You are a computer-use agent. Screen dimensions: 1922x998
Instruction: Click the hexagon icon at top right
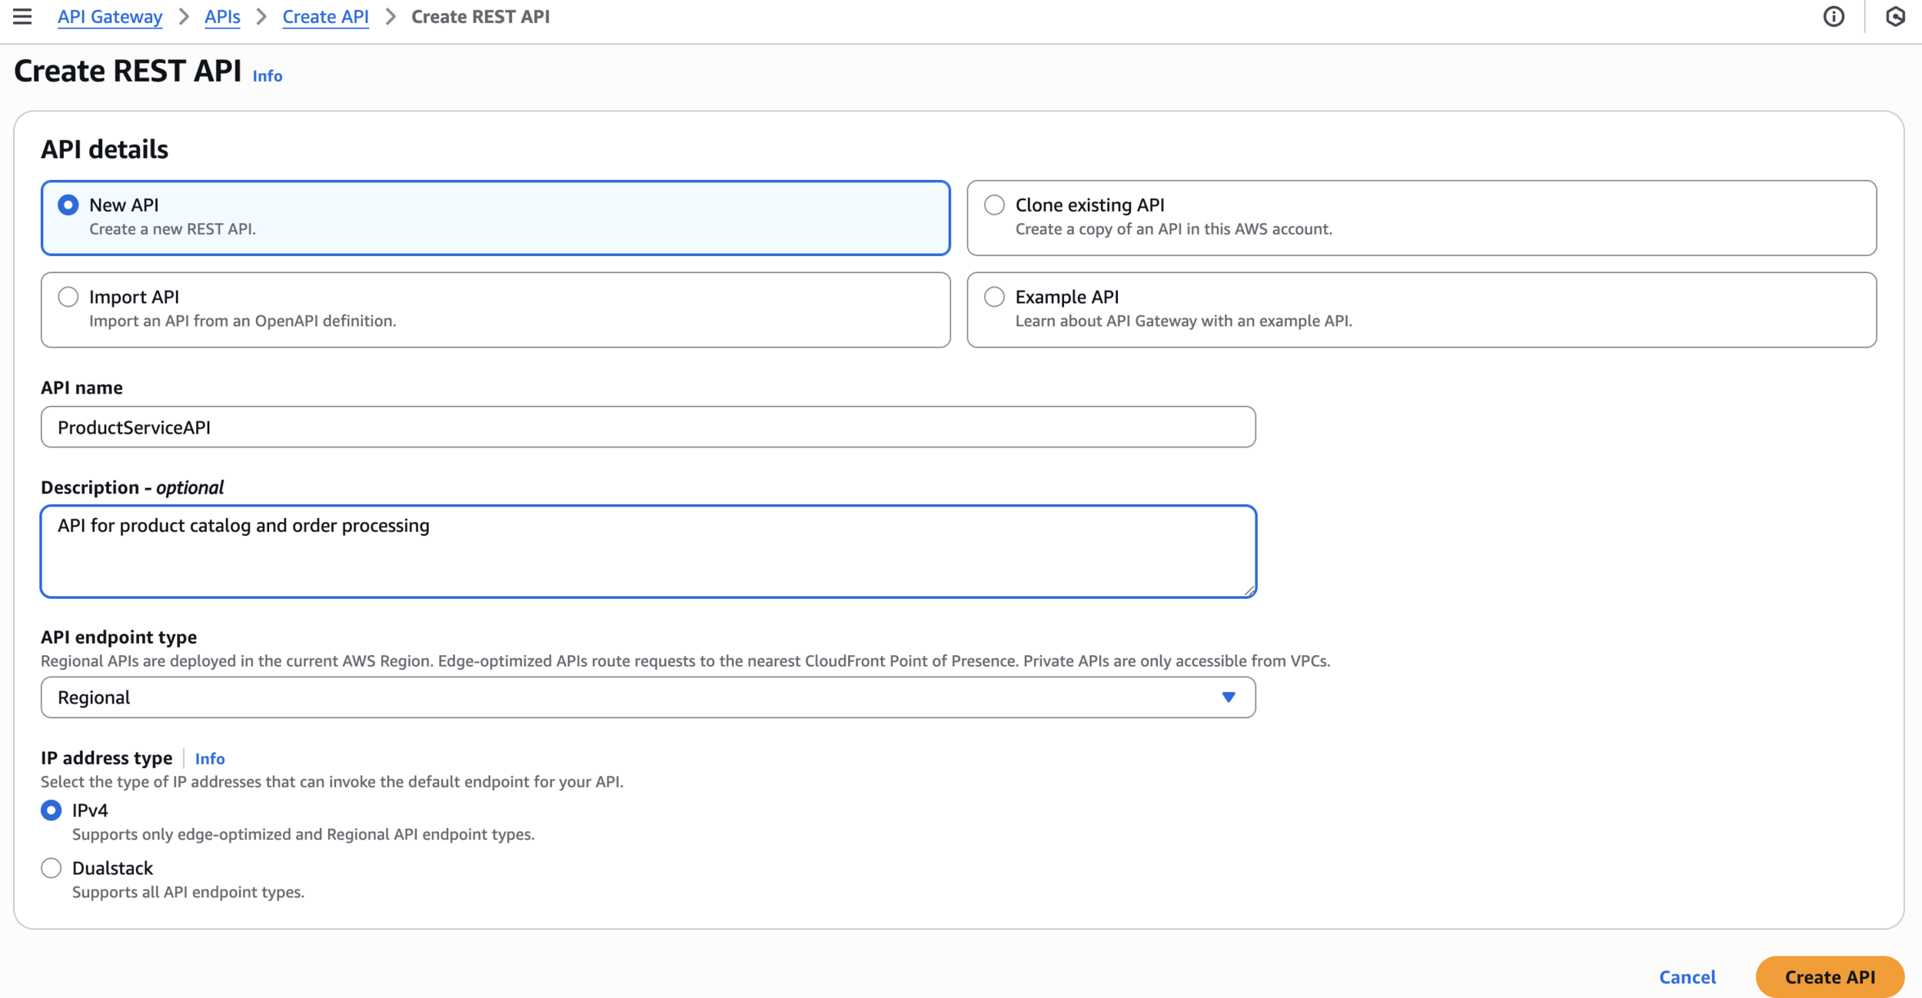point(1895,17)
